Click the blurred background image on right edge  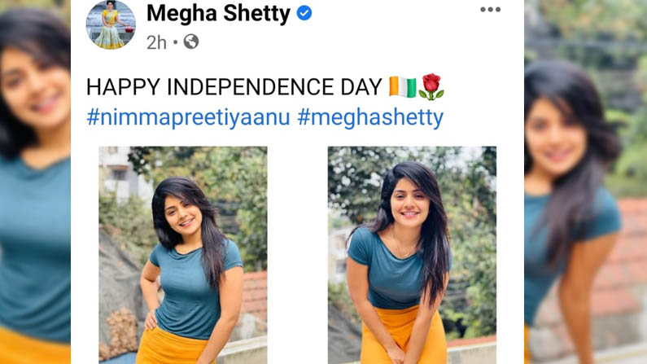click(x=585, y=182)
